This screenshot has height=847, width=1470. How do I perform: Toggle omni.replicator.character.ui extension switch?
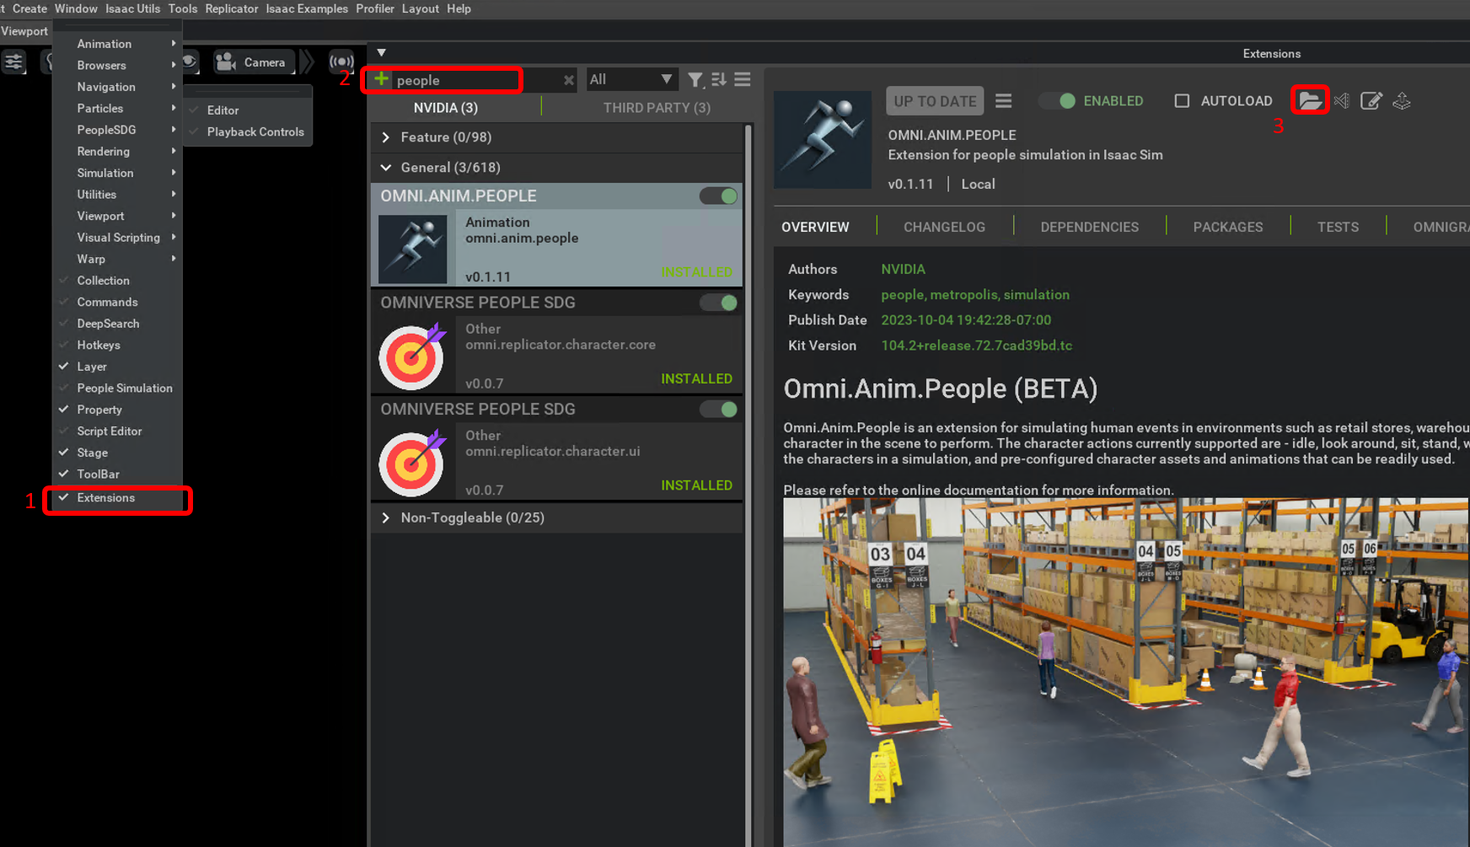pos(719,410)
